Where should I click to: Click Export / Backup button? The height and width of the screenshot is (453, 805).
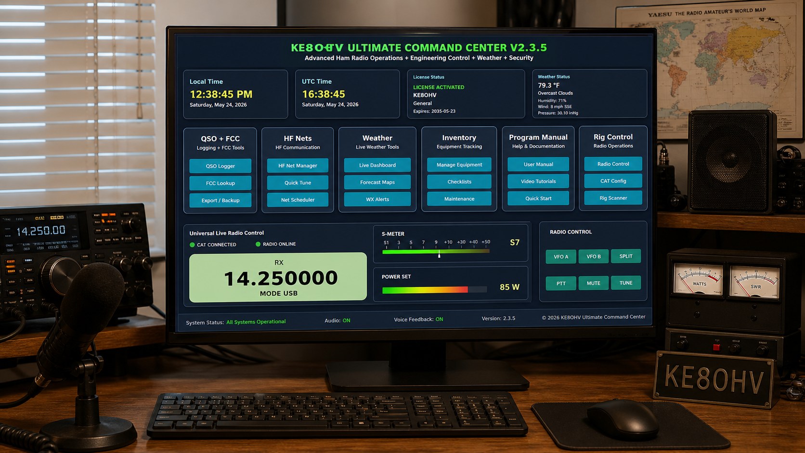(220, 200)
